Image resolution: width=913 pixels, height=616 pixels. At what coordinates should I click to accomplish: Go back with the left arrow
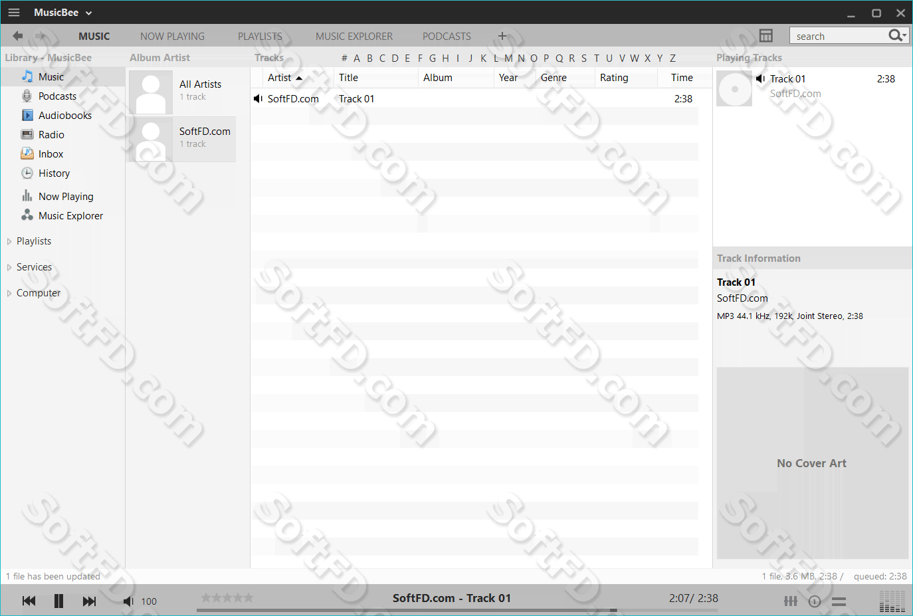(x=18, y=36)
